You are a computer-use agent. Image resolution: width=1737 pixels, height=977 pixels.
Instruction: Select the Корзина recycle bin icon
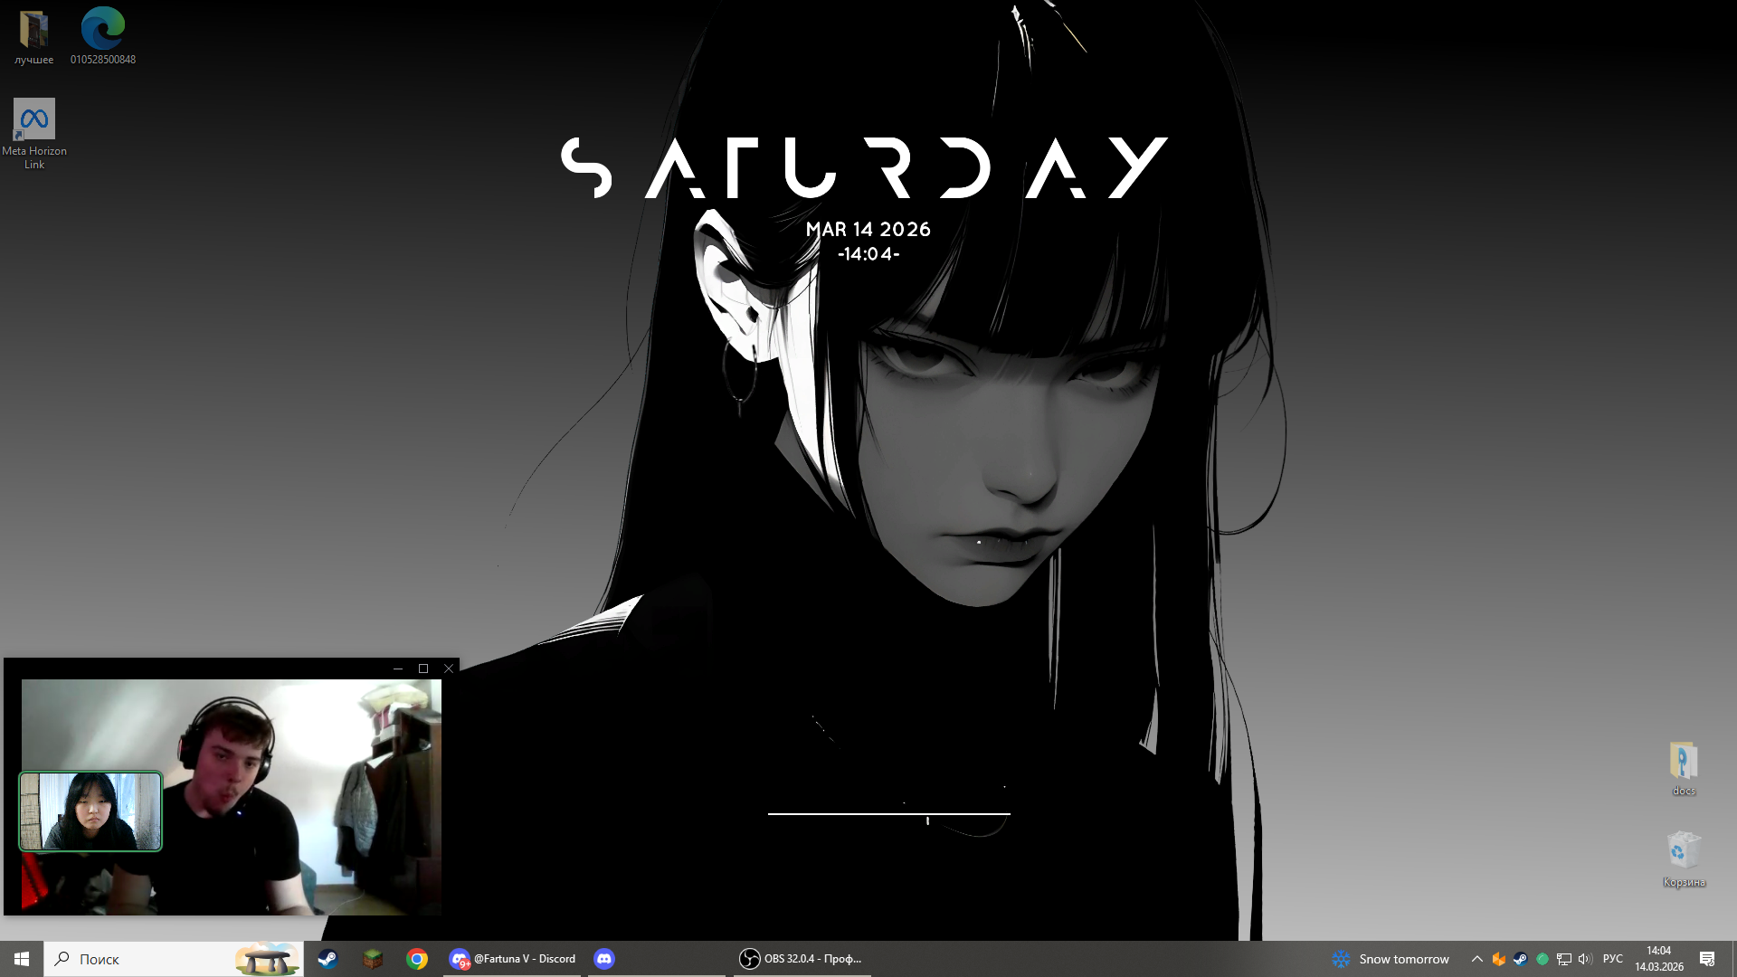[x=1683, y=851]
